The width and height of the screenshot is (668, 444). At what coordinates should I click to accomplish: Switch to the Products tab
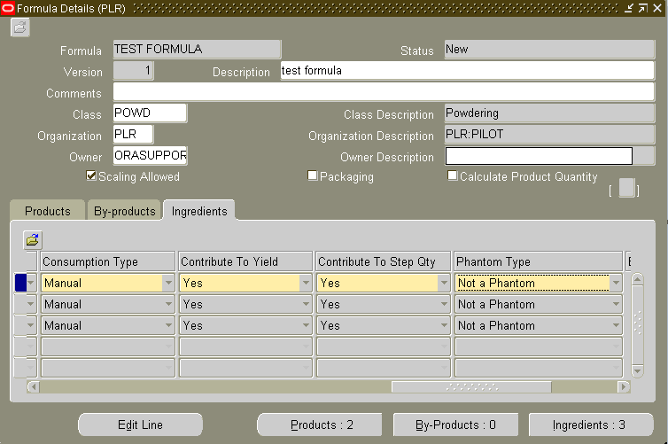[x=48, y=211]
